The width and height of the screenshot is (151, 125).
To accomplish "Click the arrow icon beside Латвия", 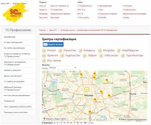I will (x=84, y=56).
